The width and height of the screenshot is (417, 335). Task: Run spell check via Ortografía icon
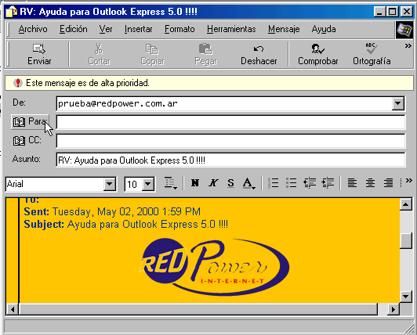click(372, 55)
